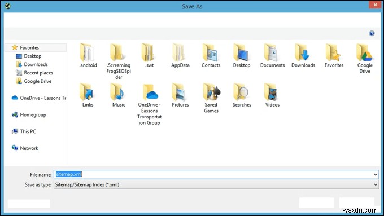Select OneDrive - Eassons in the sidebar

pos(39,98)
